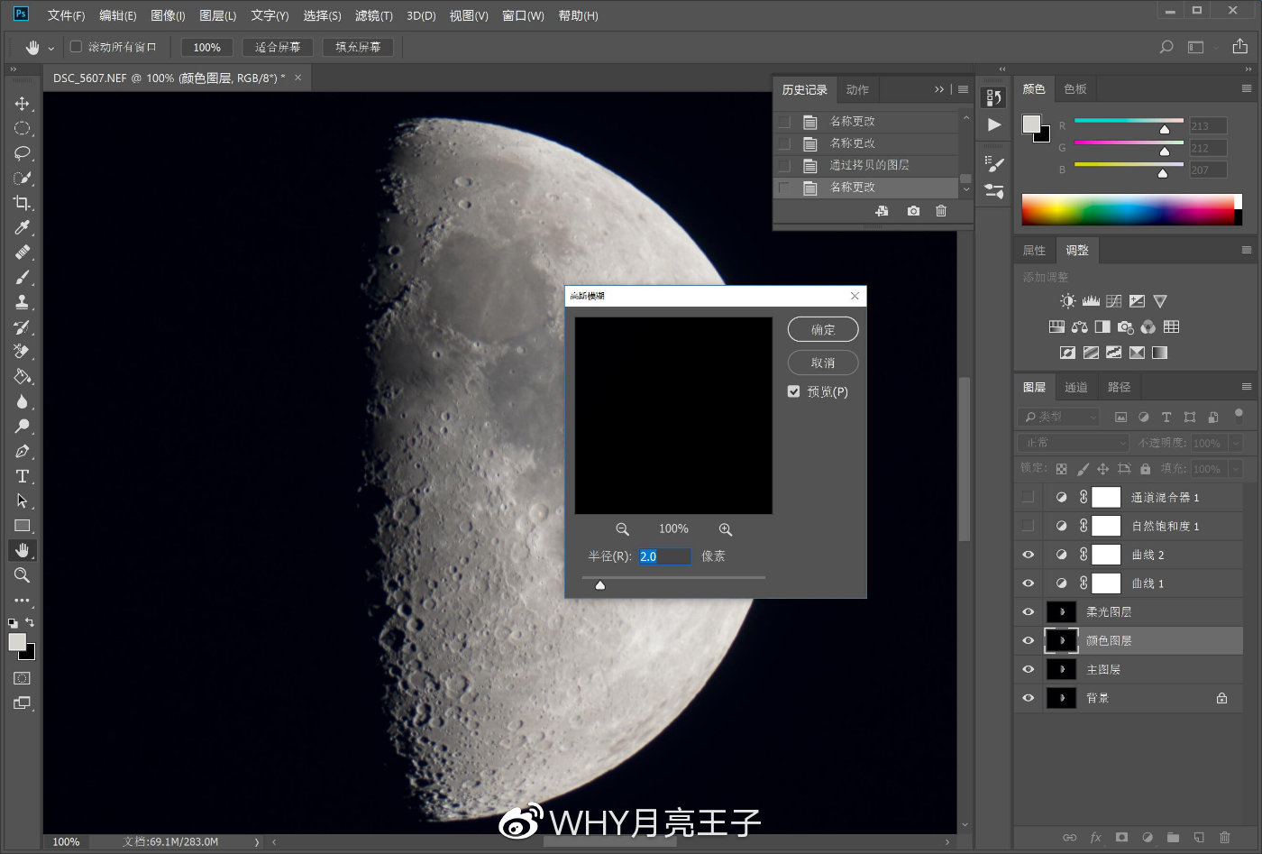Select the Path Selection tool

[x=22, y=500]
